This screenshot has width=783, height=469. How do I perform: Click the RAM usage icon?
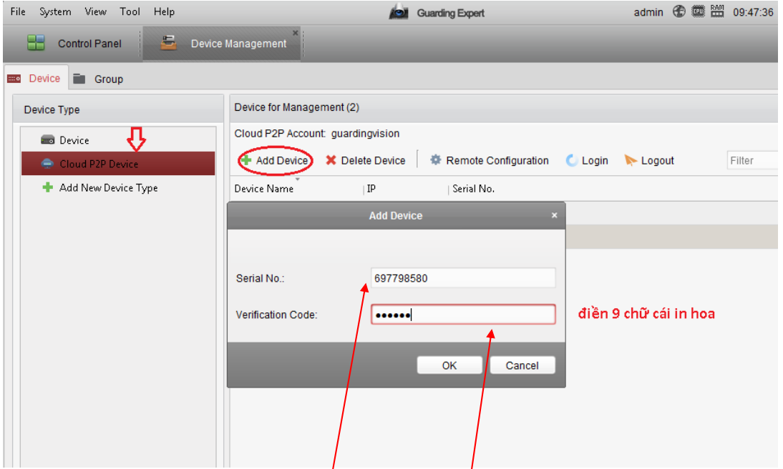click(x=717, y=11)
